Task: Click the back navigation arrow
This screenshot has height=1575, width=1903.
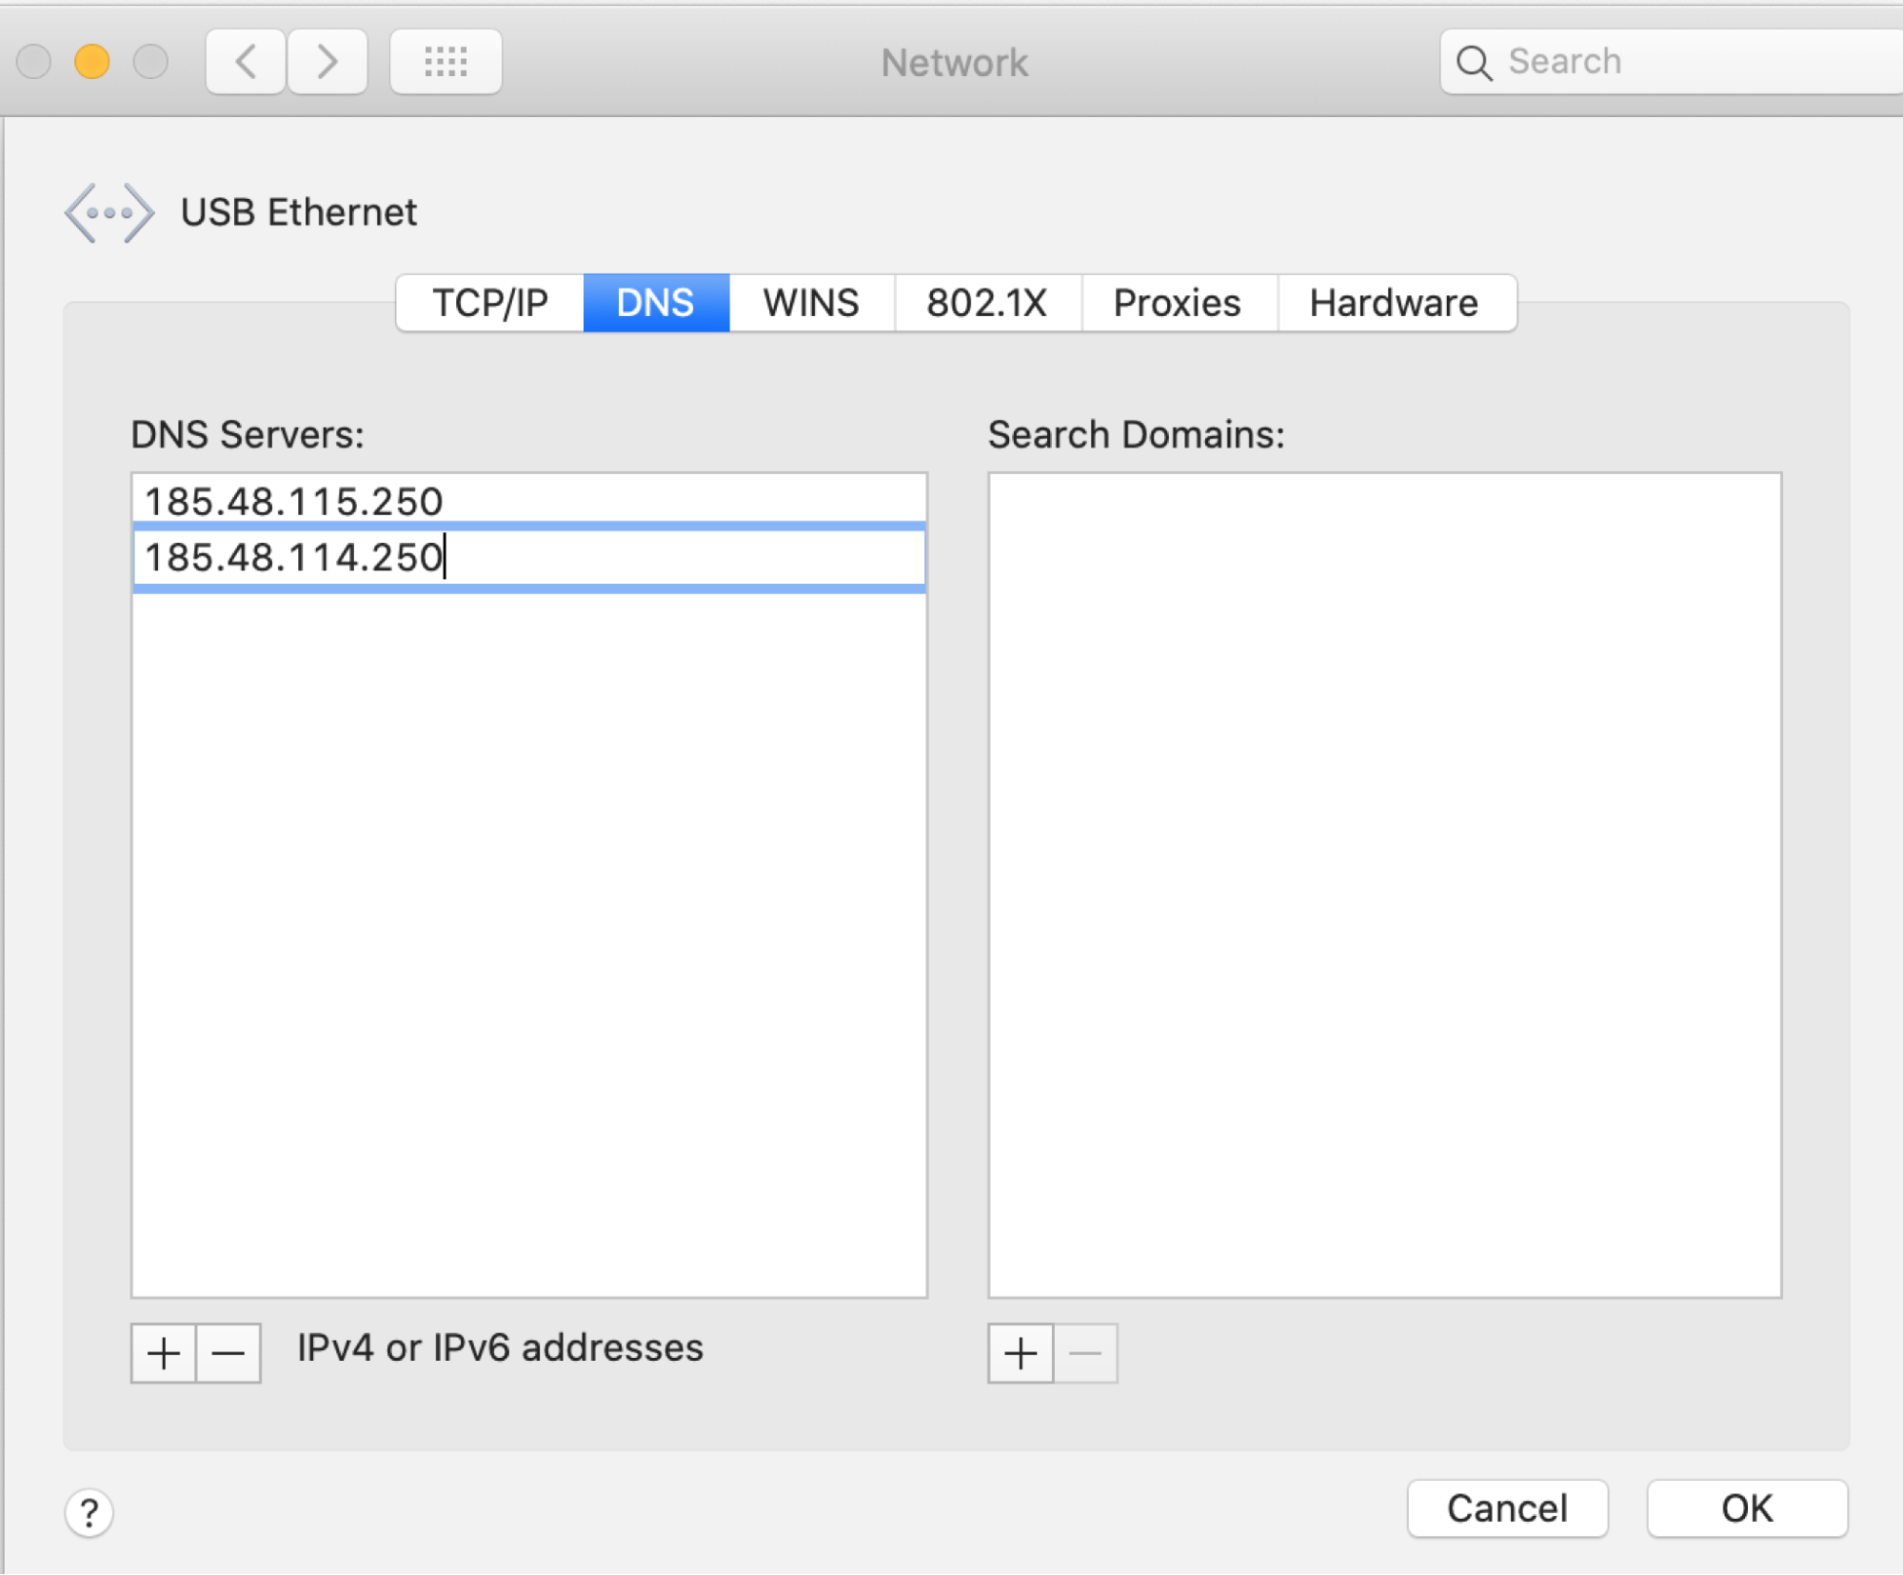Action: click(246, 62)
